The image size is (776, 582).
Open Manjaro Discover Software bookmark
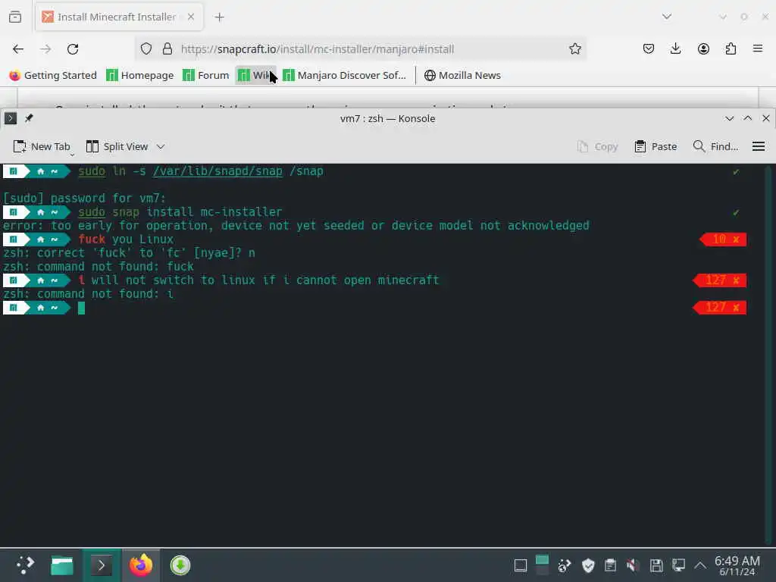point(345,75)
